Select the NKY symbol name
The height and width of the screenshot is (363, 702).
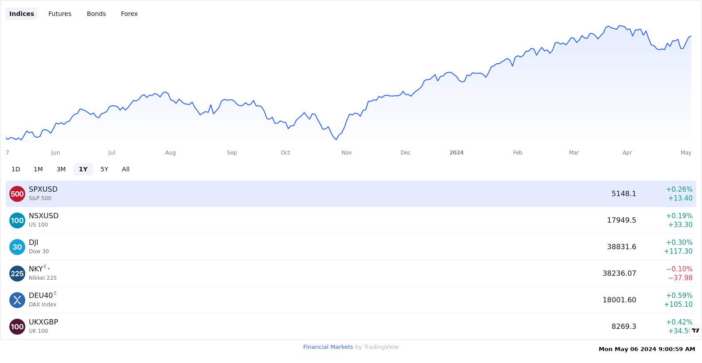tap(36, 269)
